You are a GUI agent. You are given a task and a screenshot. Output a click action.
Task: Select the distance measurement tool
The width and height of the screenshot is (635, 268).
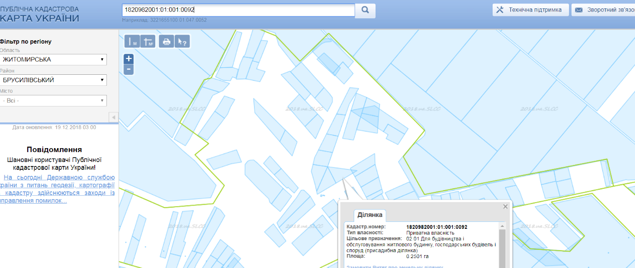[x=132, y=42]
